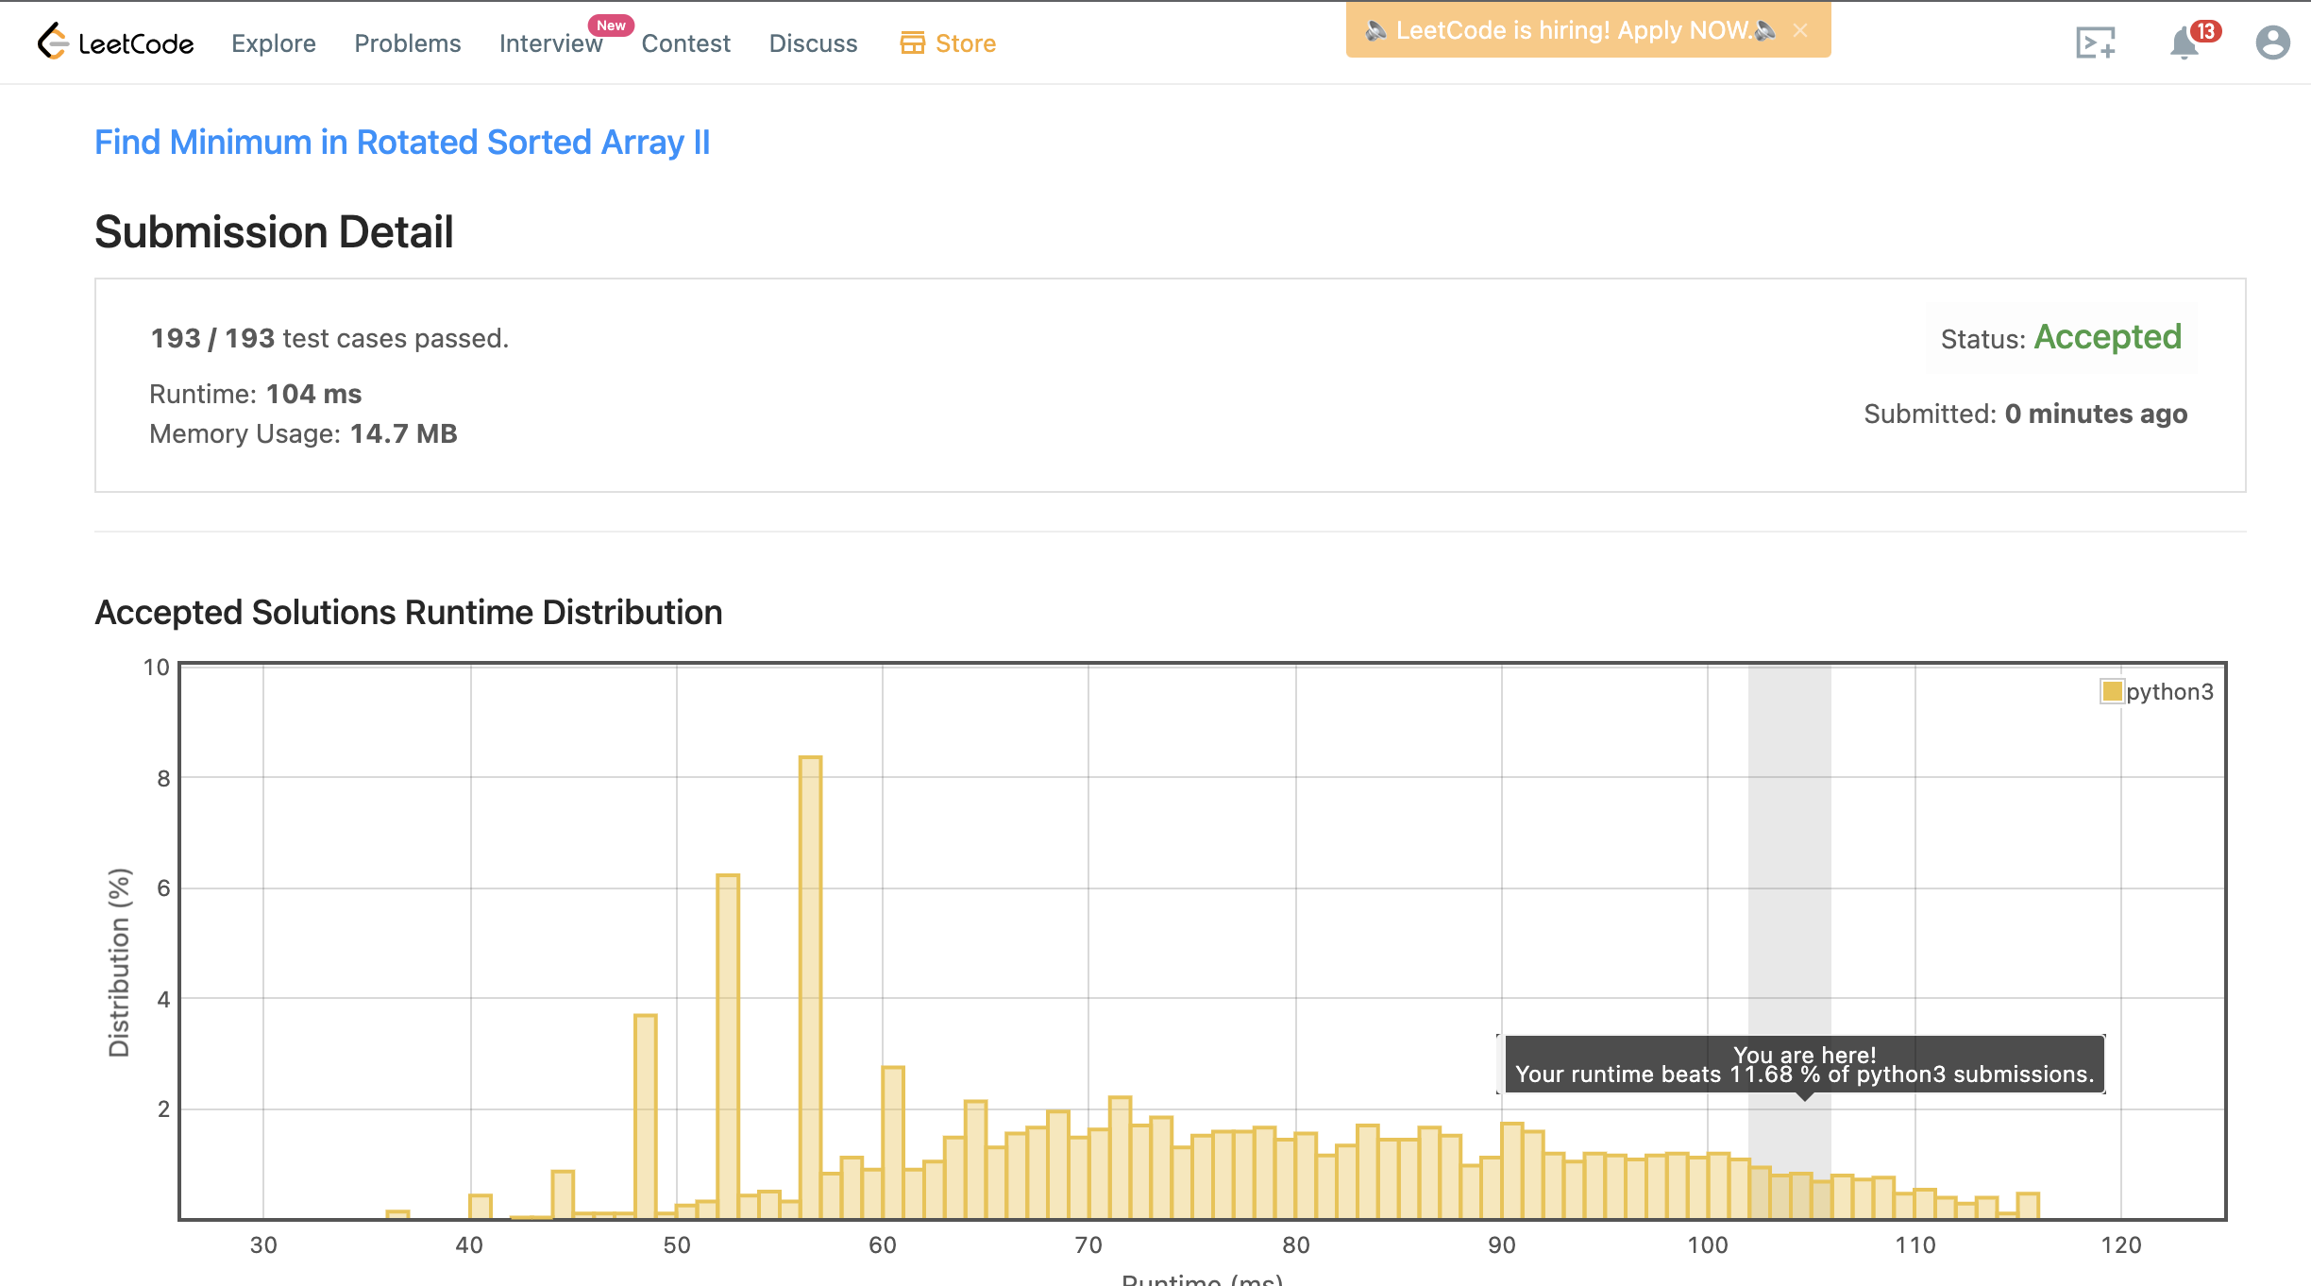The image size is (2311, 1286).
Task: Open the Find Minimum in Rotated Sorted Array II link
Action: tap(402, 143)
